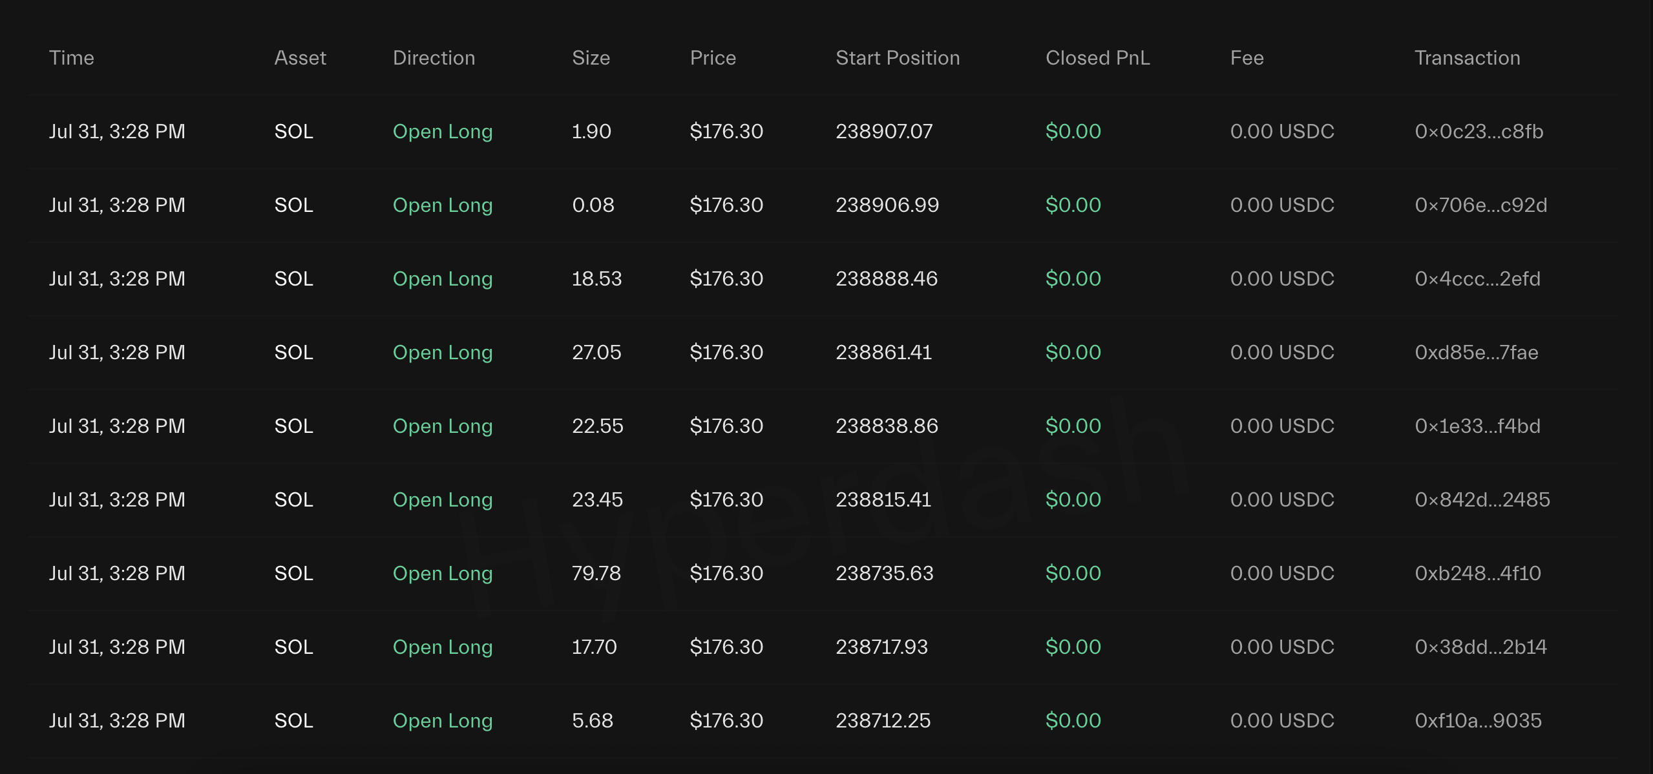Screen dimensions: 1653x774
Task: Open transaction link 0xd85e...7fae
Action: (x=1476, y=352)
